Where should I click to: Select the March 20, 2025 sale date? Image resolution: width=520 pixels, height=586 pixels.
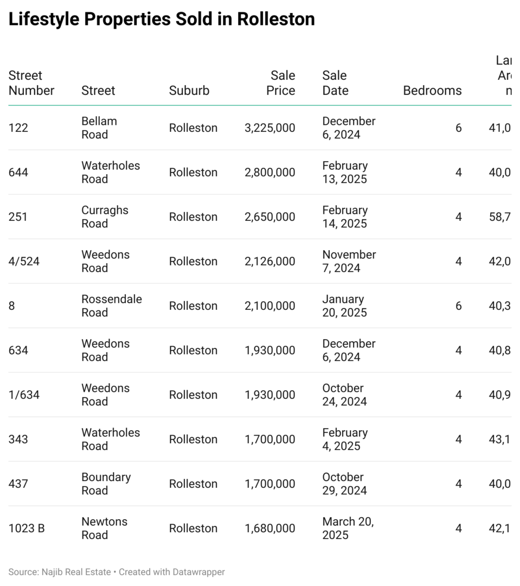(x=348, y=528)
